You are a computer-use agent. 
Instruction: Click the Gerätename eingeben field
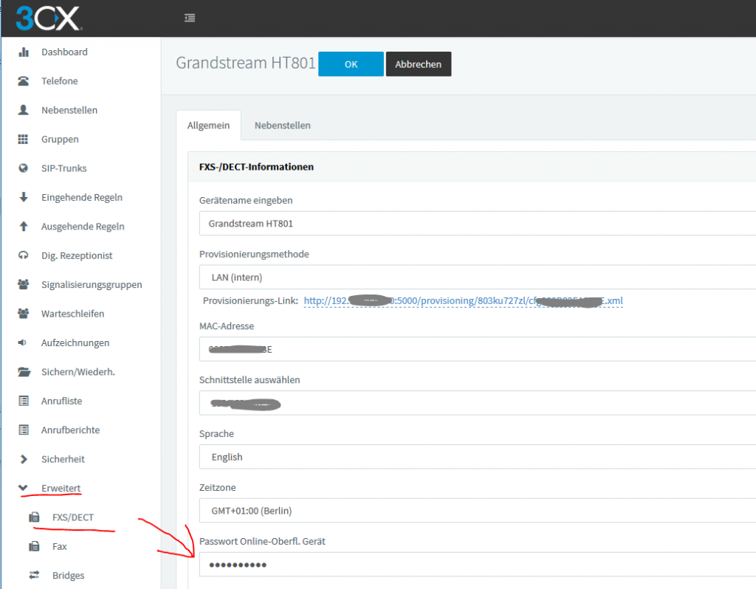478,223
